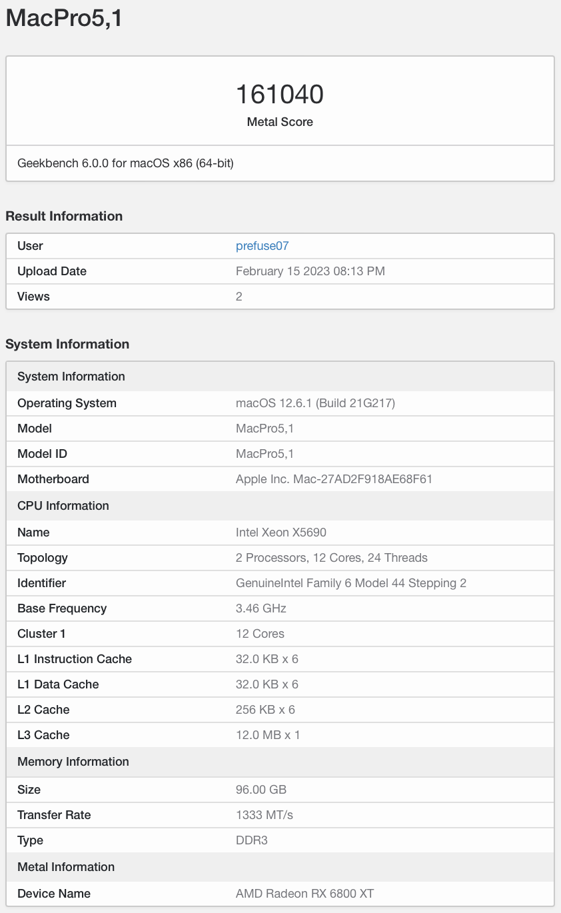Screen dimensions: 561x913
Task: Click the Topology row label
Action: 43,558
